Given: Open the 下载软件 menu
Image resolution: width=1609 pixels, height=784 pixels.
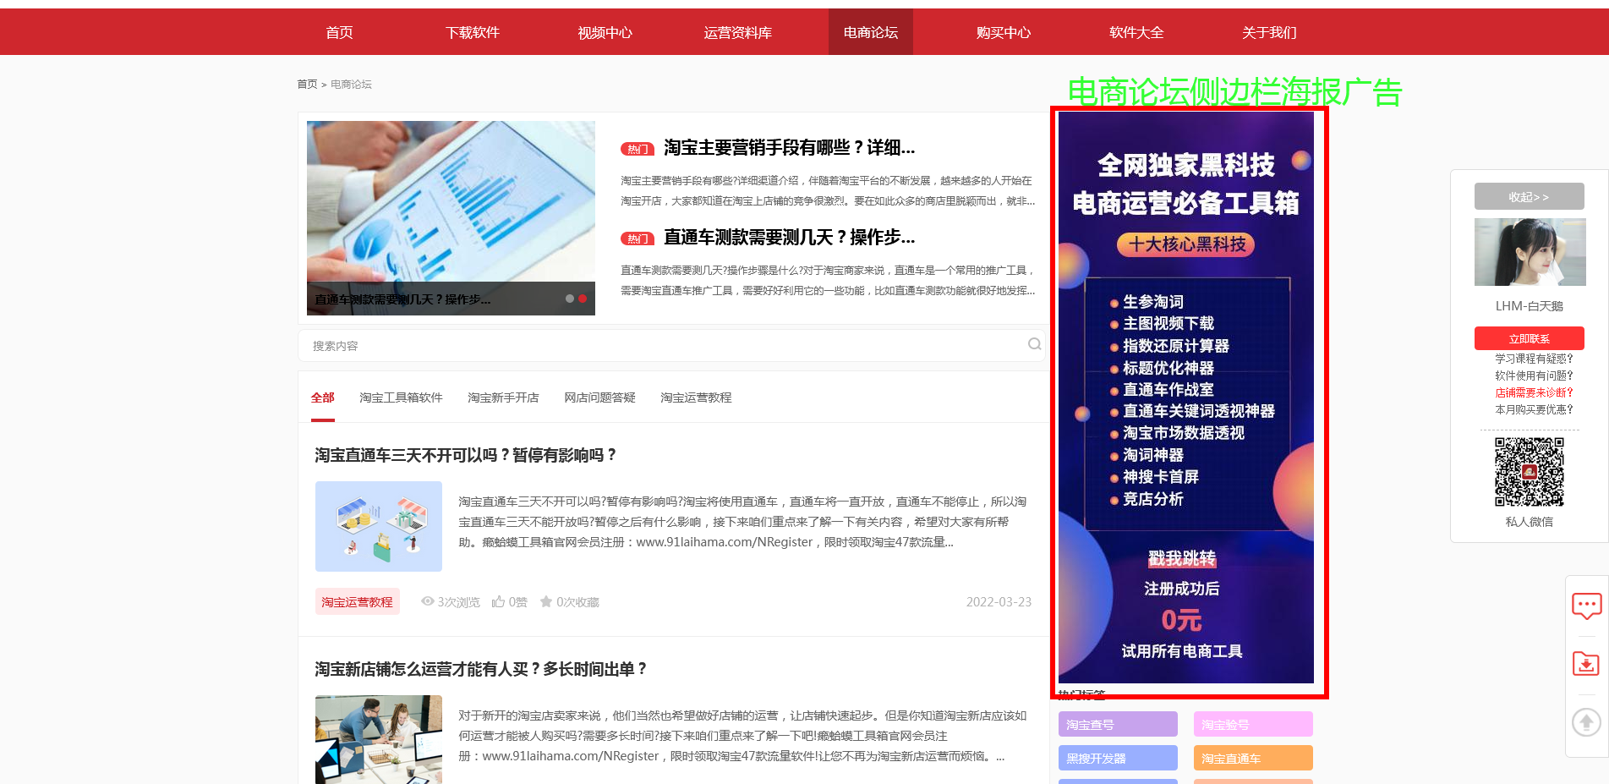Looking at the screenshot, I should [473, 32].
